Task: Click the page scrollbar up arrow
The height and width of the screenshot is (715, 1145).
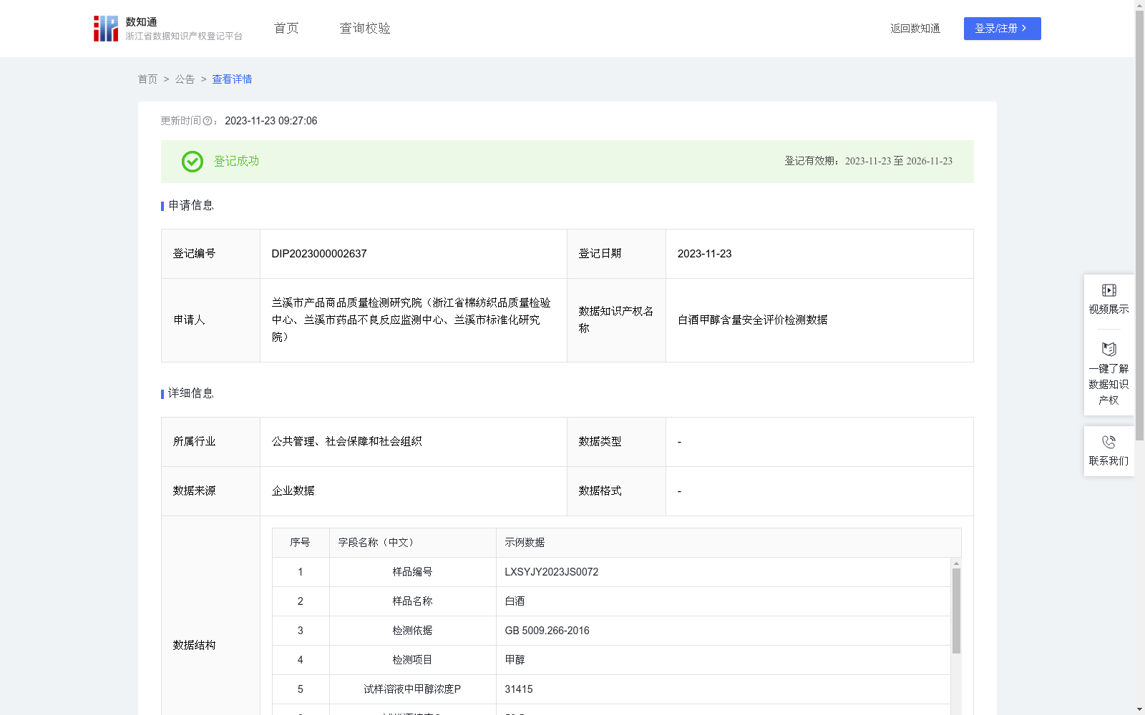Action: (x=1140, y=5)
